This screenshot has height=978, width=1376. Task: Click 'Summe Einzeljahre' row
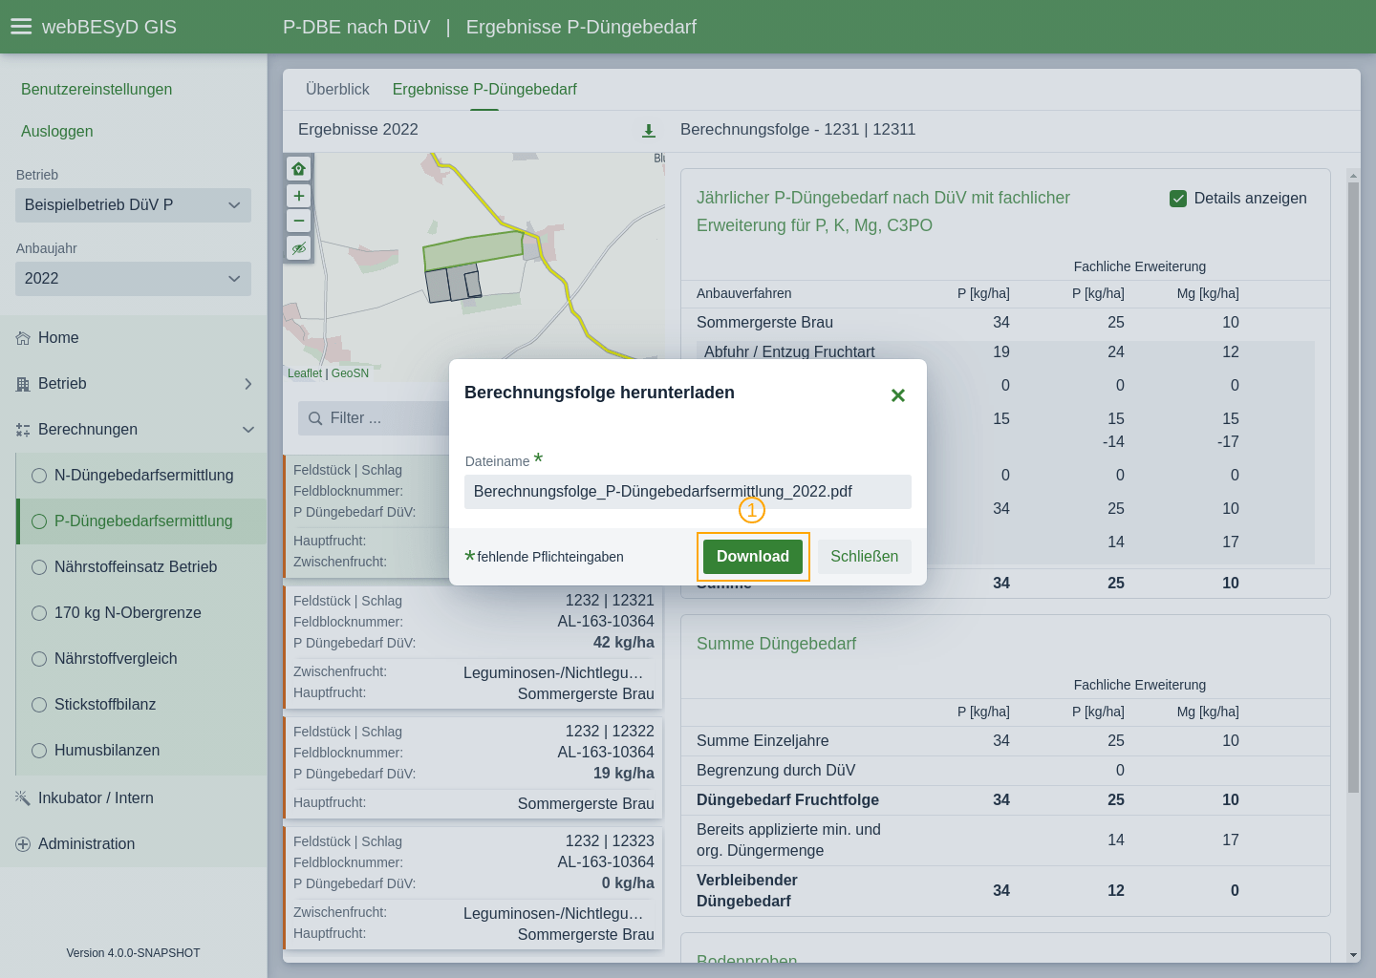click(1005, 741)
